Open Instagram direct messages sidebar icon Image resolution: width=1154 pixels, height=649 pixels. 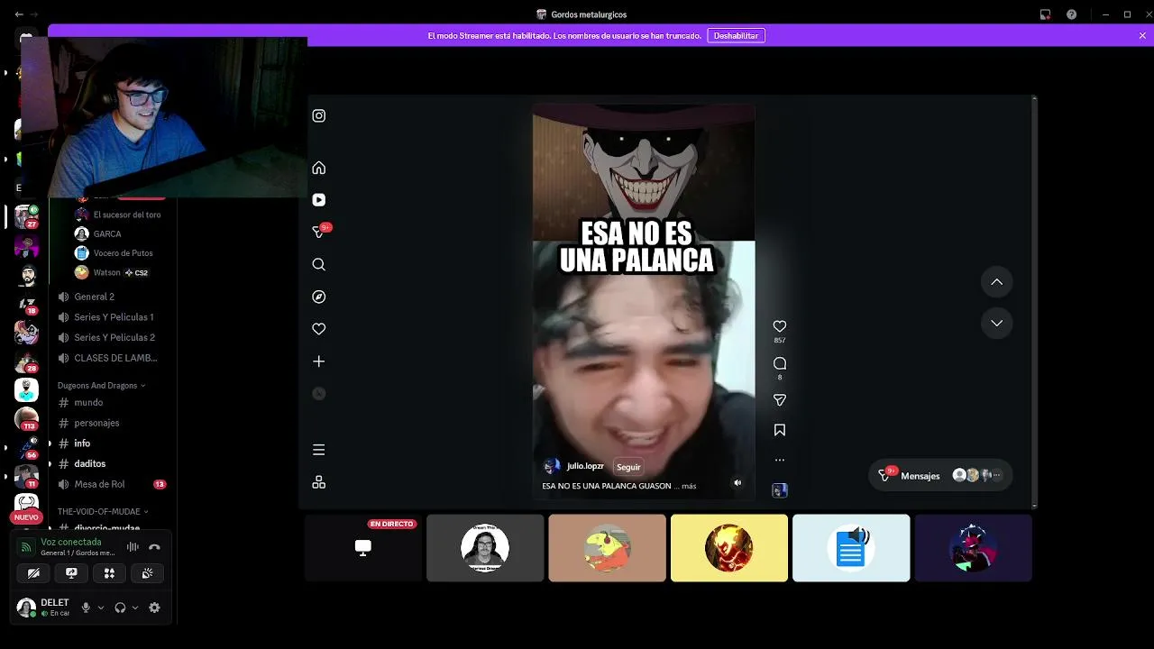point(318,232)
